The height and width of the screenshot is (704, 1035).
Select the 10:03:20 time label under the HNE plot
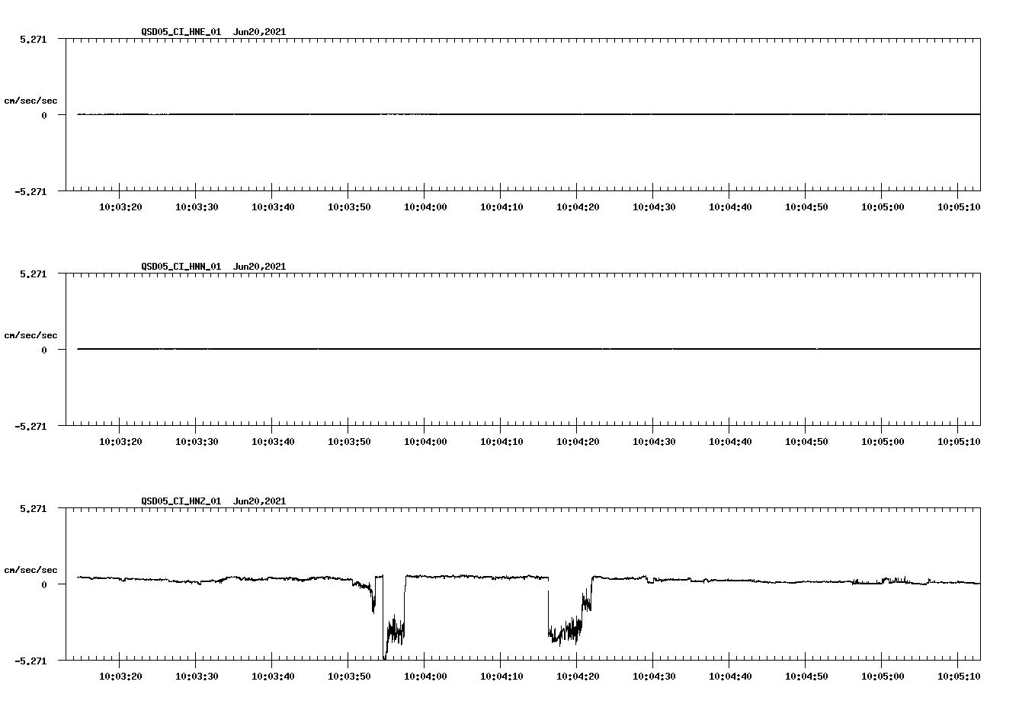tap(120, 207)
